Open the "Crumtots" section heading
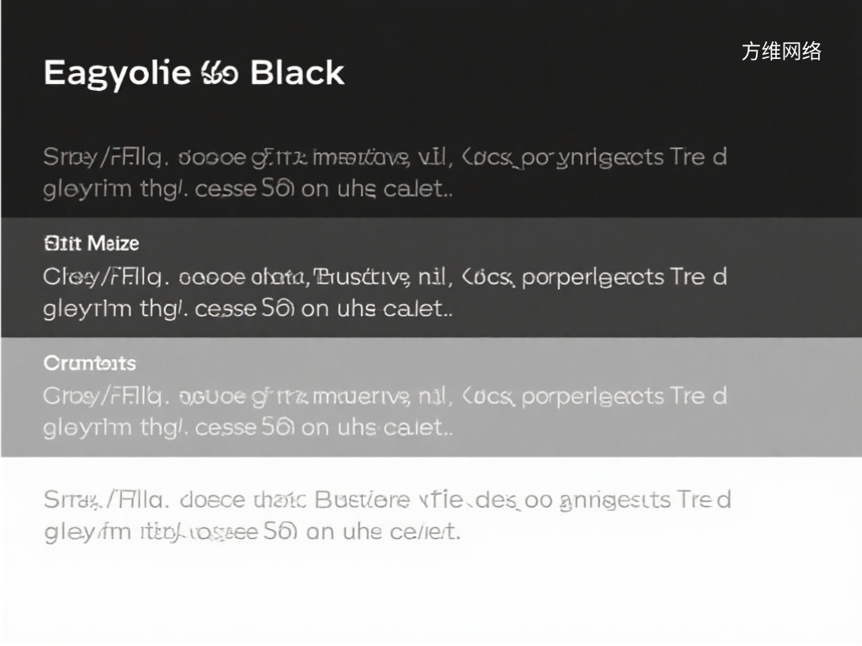This screenshot has width=862, height=646. click(x=89, y=363)
